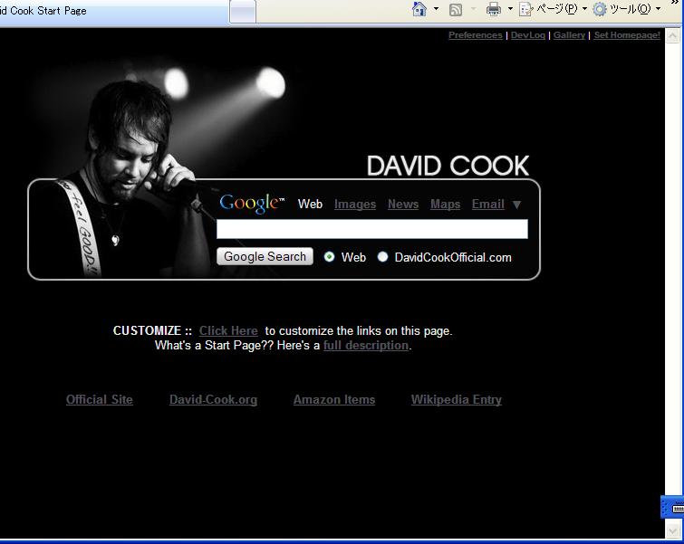The width and height of the screenshot is (684, 544).
Task: Open the Amazon Items link
Action: pos(334,399)
